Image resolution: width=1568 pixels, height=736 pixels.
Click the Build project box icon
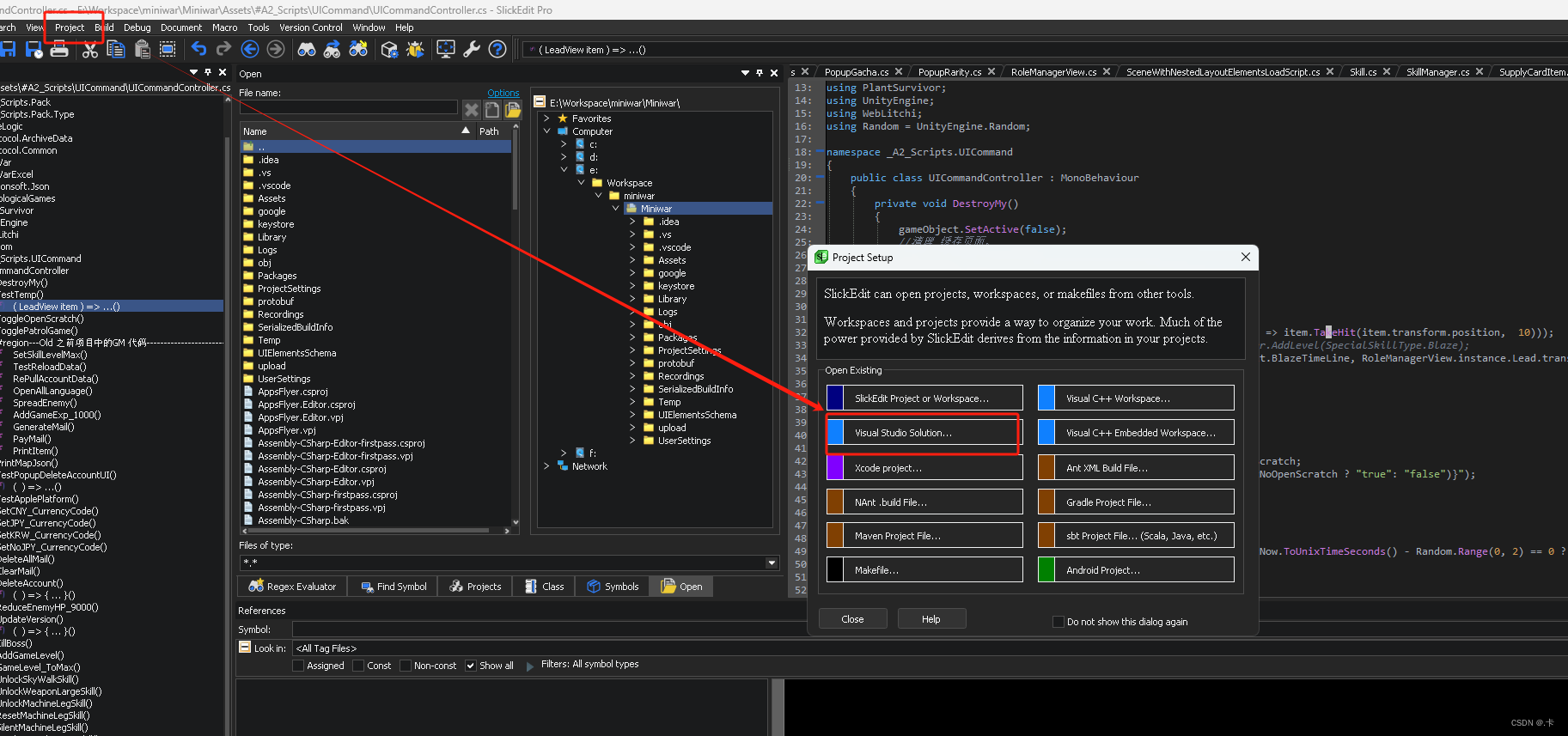[389, 49]
